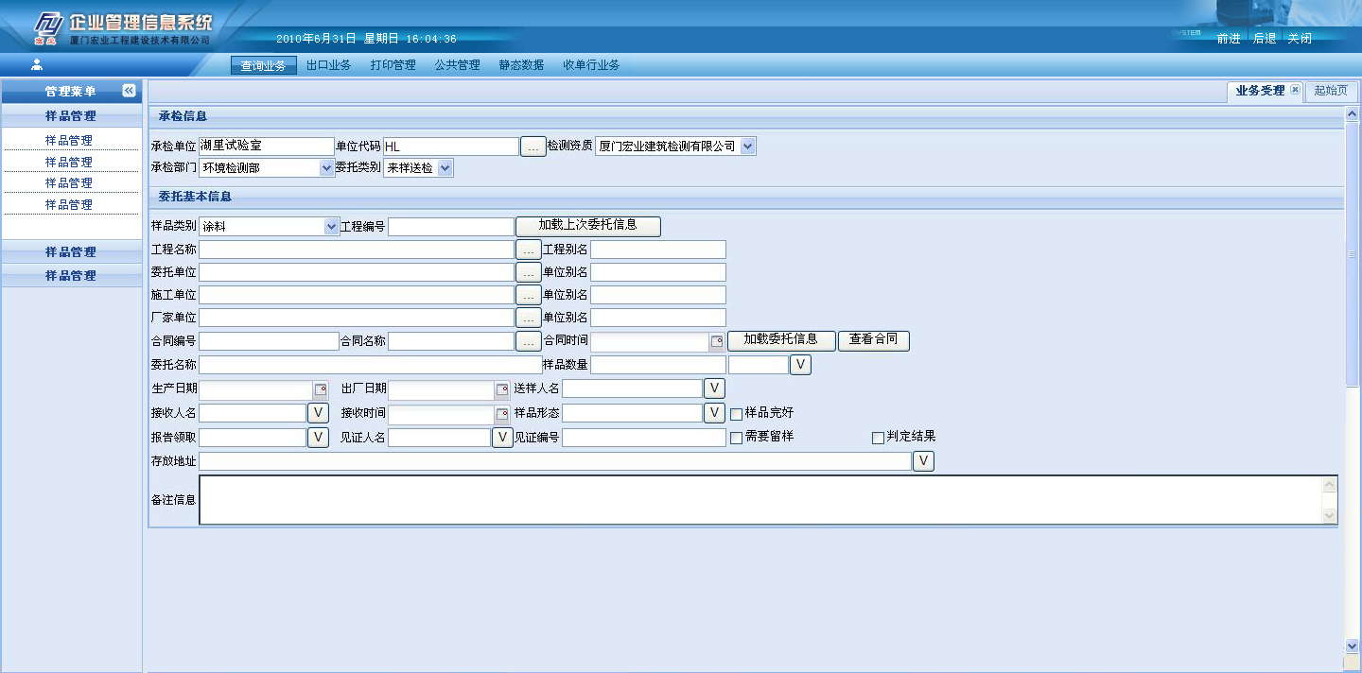Close the 业务受理 tab via its x icon
This screenshot has height=673, width=1362.
click(1295, 90)
